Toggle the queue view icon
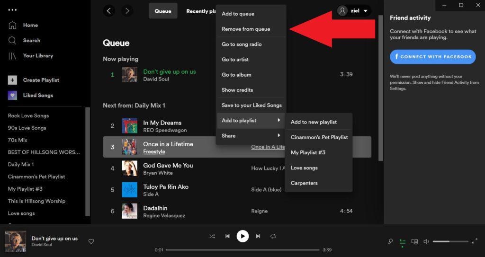 pyautogui.click(x=403, y=241)
